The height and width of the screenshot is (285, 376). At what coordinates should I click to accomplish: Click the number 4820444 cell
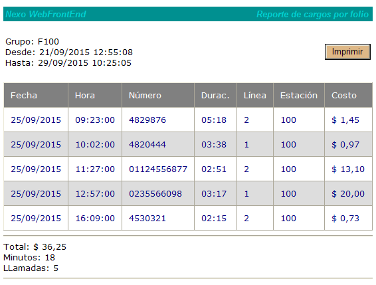pyautogui.click(x=158, y=144)
